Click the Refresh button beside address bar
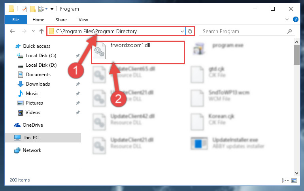Viewport: 304px width, 191px height. point(190,31)
